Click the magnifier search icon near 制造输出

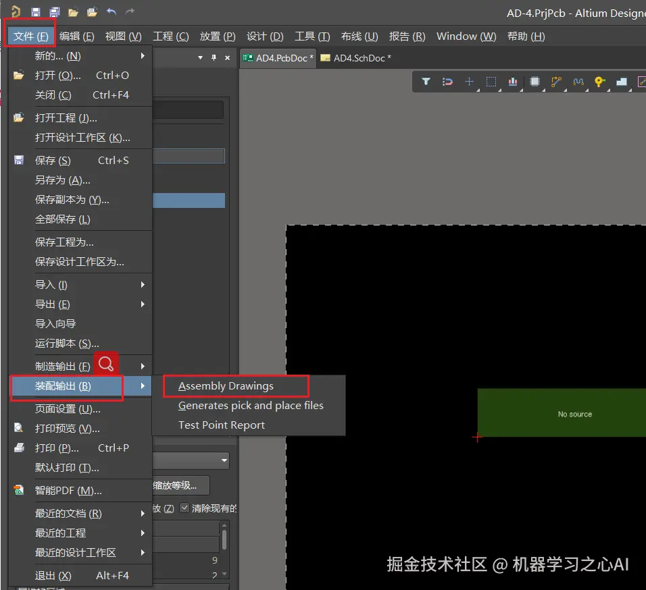[106, 364]
